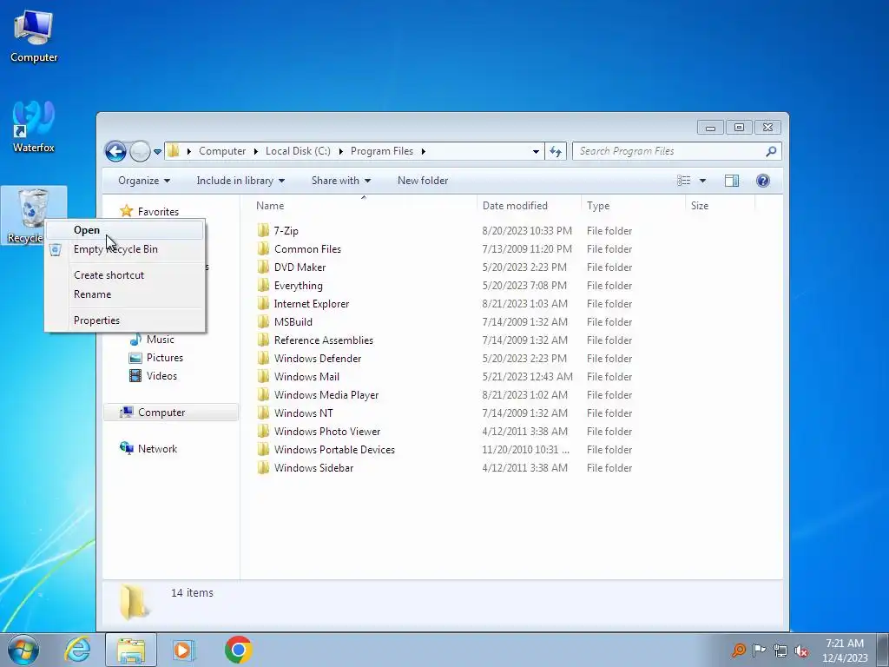Click the Recycle Bin desktop icon
The height and width of the screenshot is (667, 889).
(34, 215)
